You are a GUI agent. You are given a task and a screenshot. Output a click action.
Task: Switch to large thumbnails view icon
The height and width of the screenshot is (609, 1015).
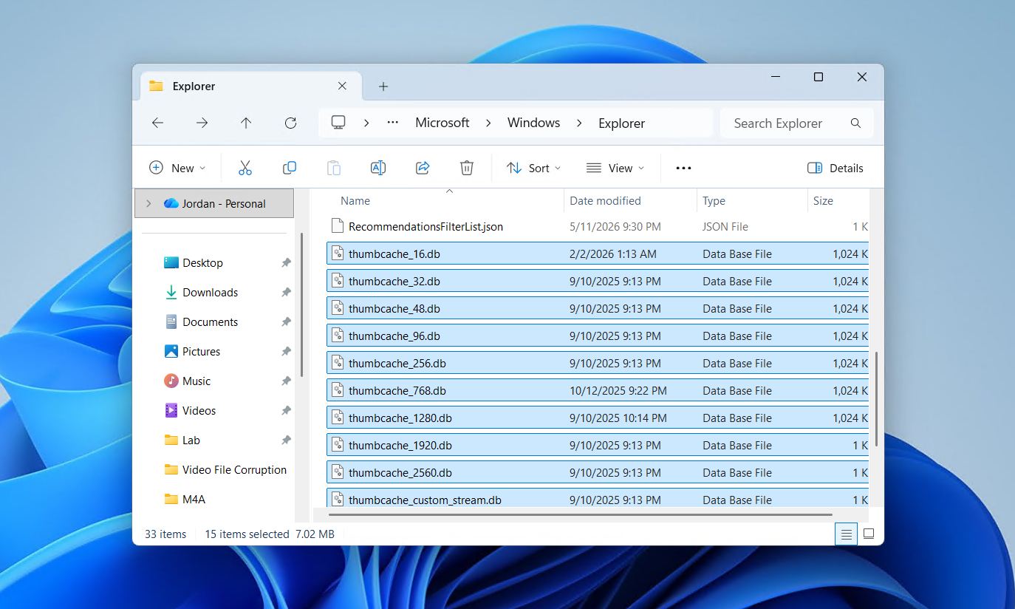[869, 534]
